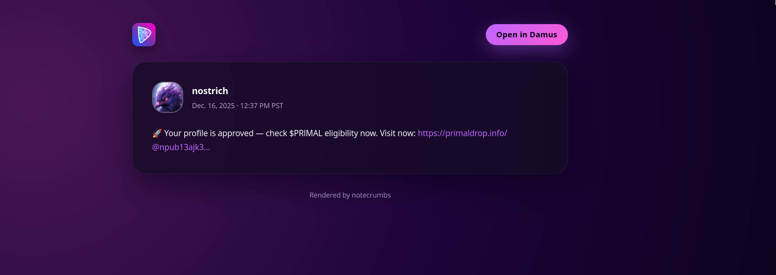776x275 pixels.
Task: Follow the primaldrop.info link
Action: (462, 133)
